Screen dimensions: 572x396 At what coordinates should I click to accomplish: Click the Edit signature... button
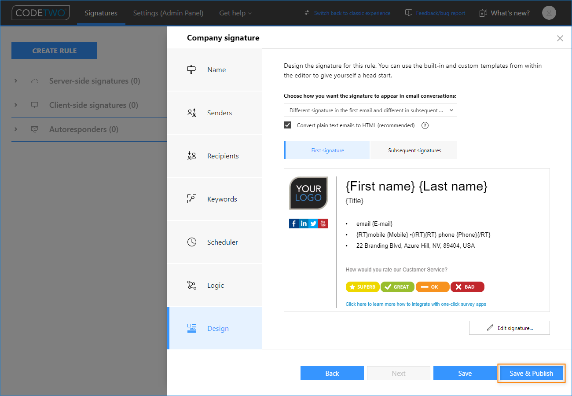point(510,328)
